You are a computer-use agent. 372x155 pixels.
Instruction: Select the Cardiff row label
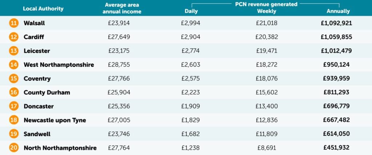pyautogui.click(x=33, y=37)
